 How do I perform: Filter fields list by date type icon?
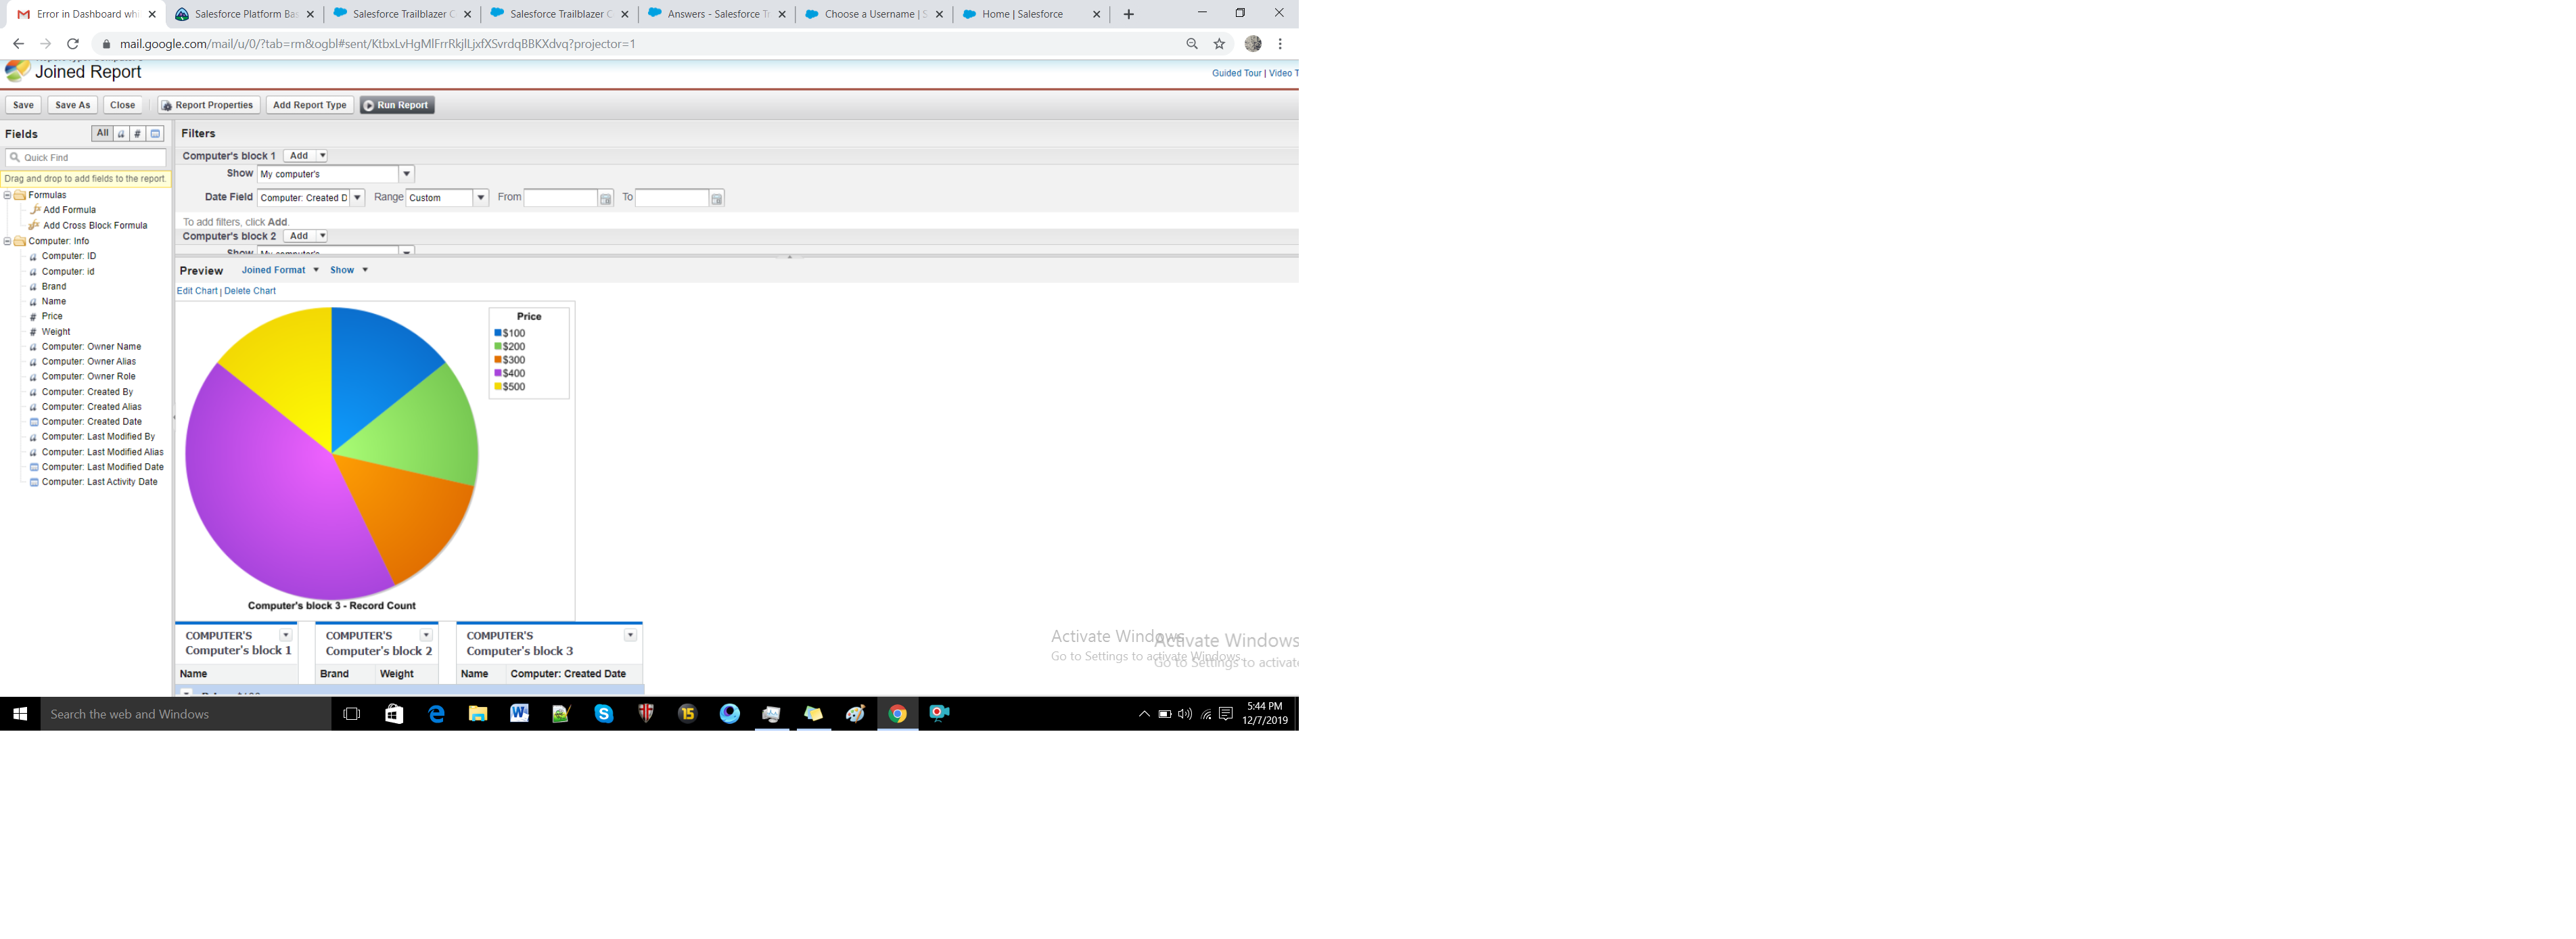tap(155, 134)
